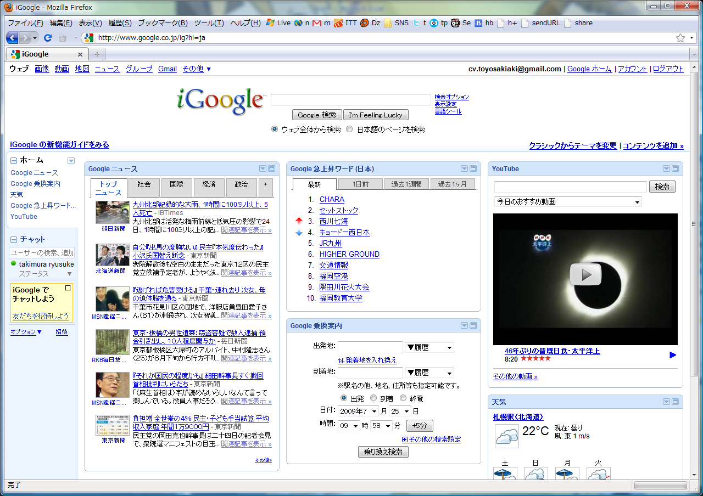
Task: Bookmark this page with the star icon
Action: (680, 38)
